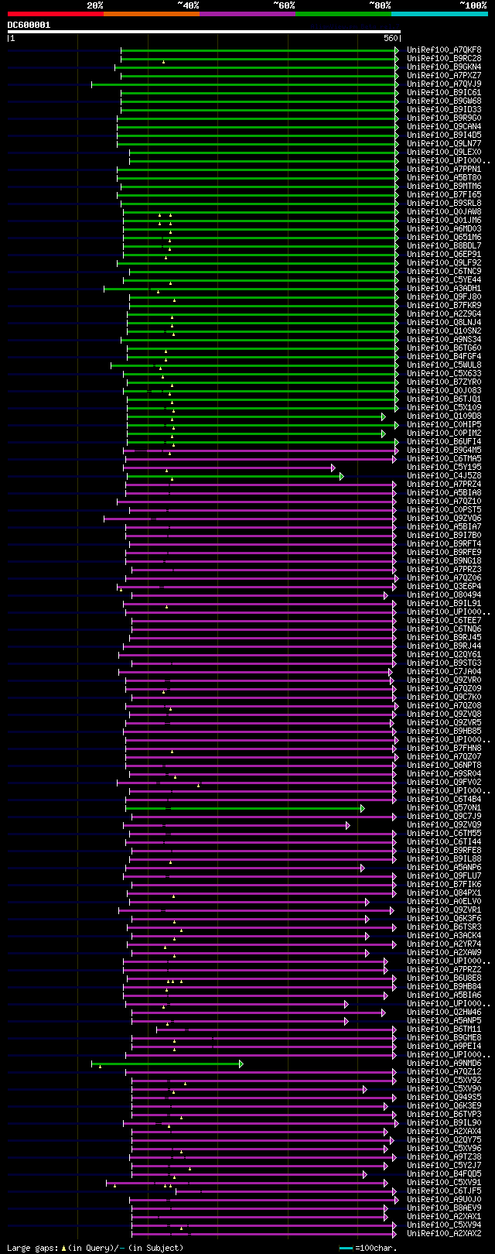Image resolution: width=495 pixels, height=1254 pixels.
Task: Click the purple bar of UniRef100_A2XAX2
Action: pyautogui.click(x=263, y=1233)
